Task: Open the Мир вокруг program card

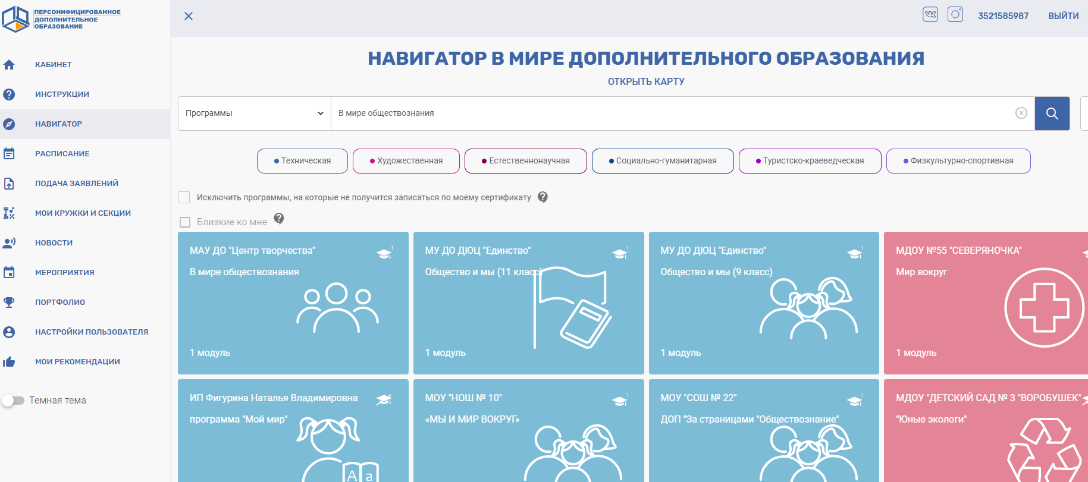Action: click(x=986, y=303)
